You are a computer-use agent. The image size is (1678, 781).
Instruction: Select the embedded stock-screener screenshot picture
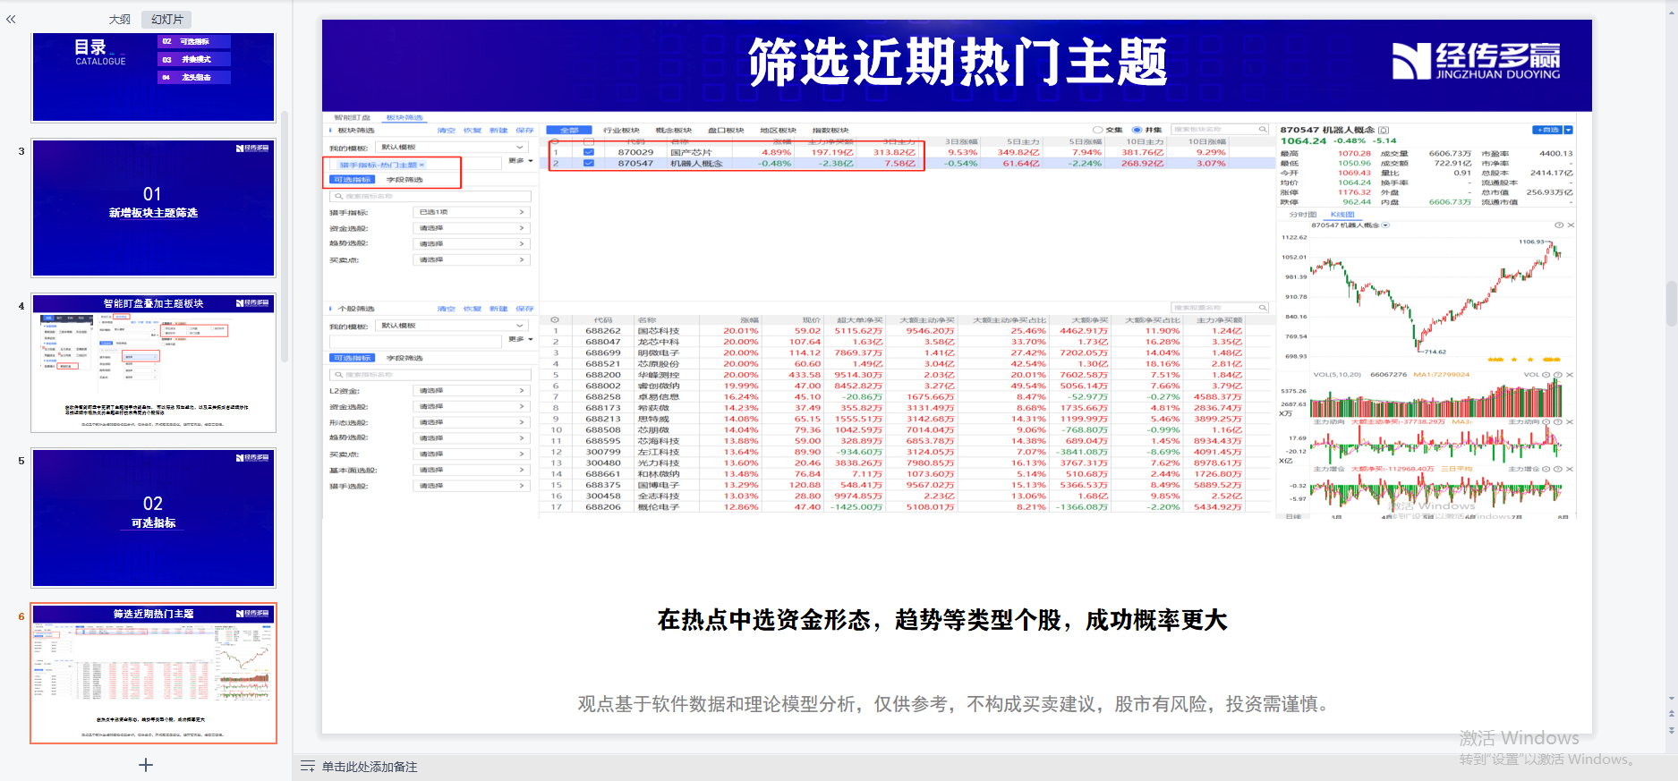tap(950, 315)
